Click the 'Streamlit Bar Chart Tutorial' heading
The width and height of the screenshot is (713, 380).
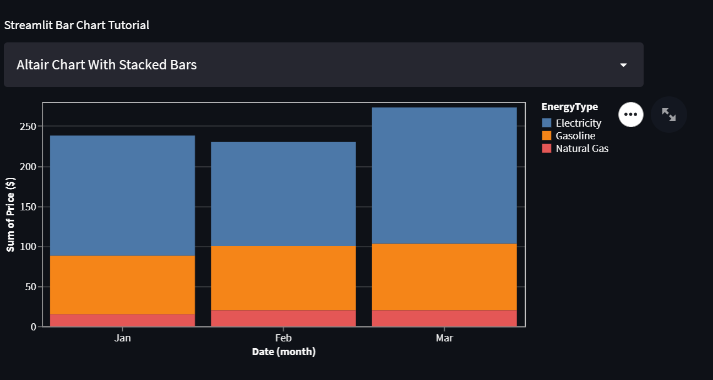pos(77,25)
